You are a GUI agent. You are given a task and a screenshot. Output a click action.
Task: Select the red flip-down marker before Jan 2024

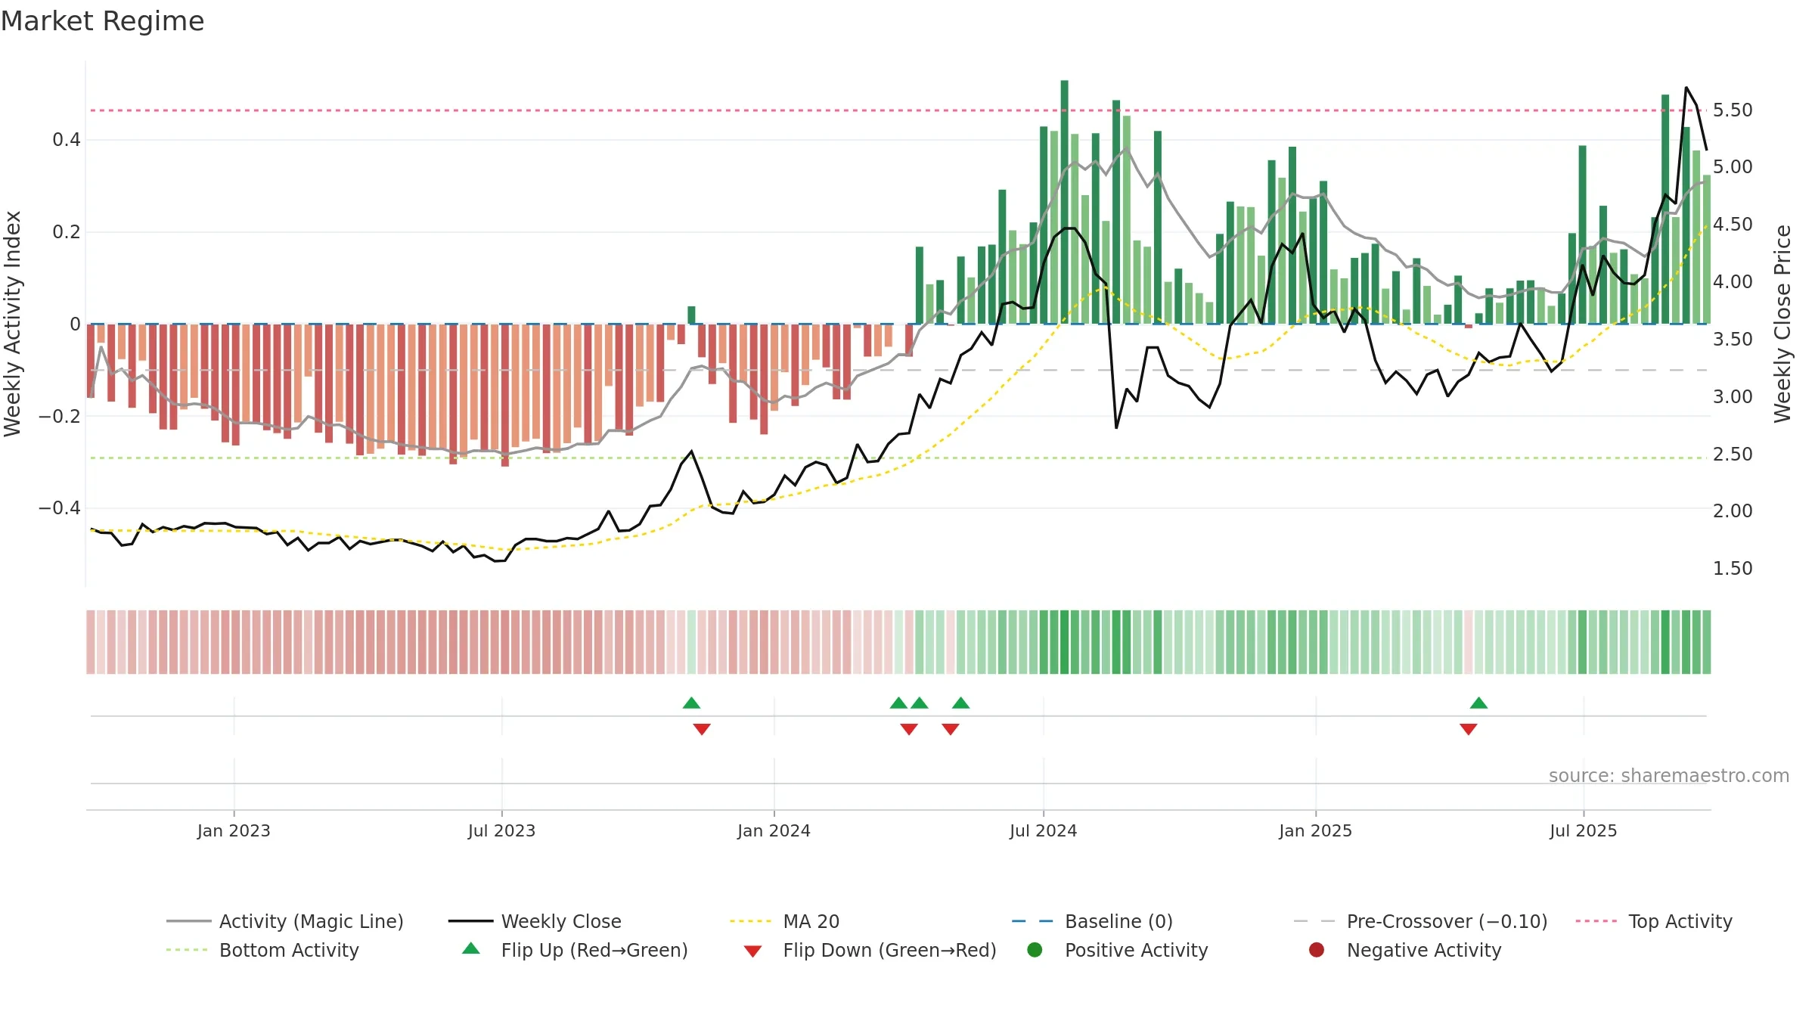702,729
